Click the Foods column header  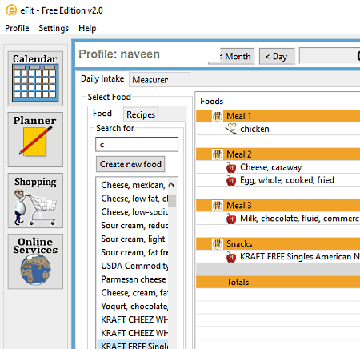(x=212, y=101)
